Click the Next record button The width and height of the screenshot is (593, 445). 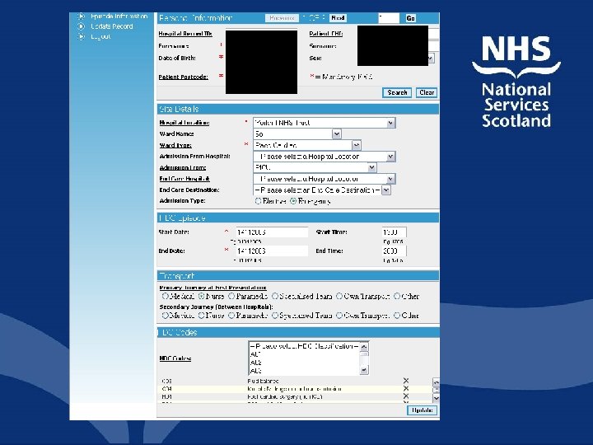click(338, 18)
